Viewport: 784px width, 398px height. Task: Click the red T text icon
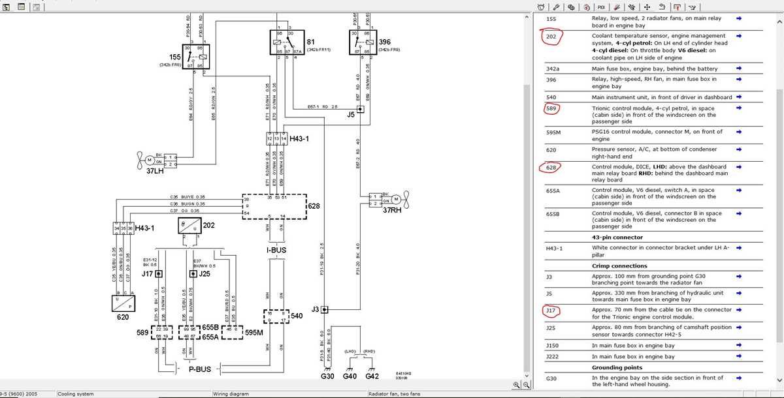(x=677, y=7)
